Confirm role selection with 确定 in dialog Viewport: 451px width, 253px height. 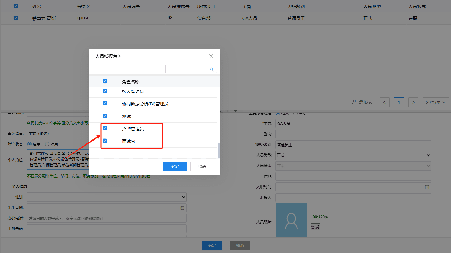(x=175, y=166)
